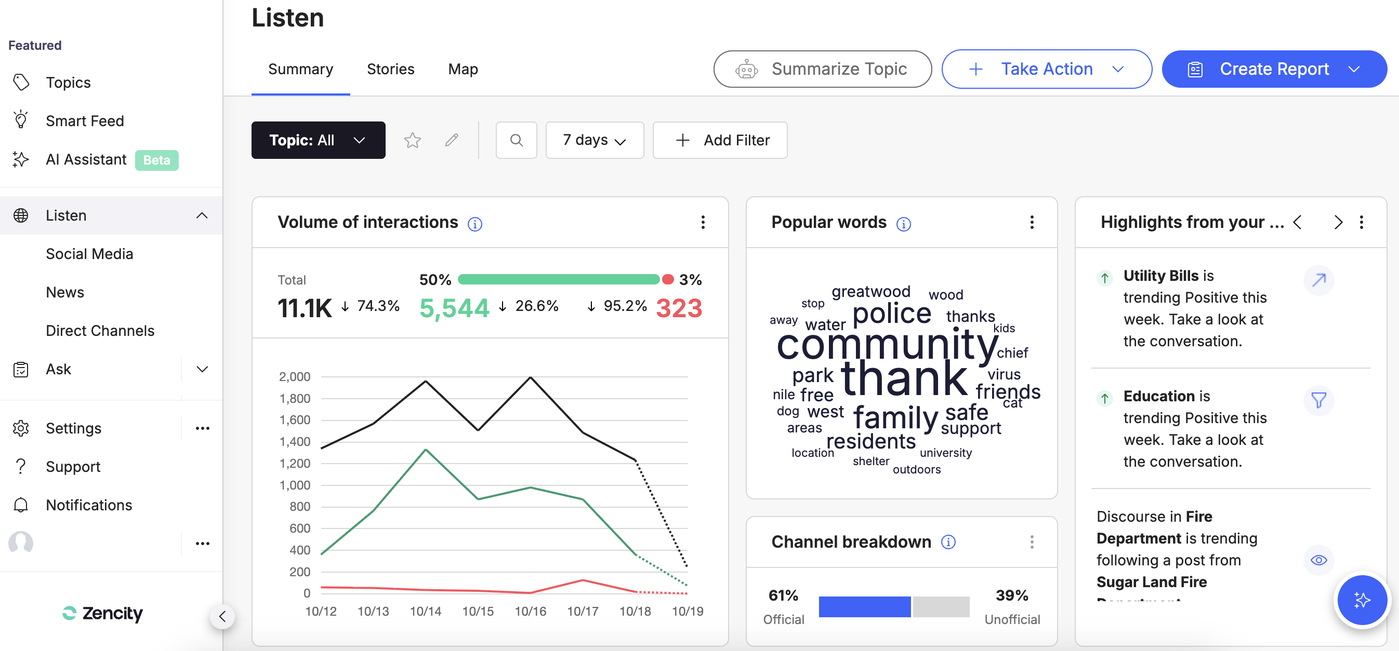Go to next highlight with right chevron
This screenshot has height=651, width=1399.
tap(1338, 222)
